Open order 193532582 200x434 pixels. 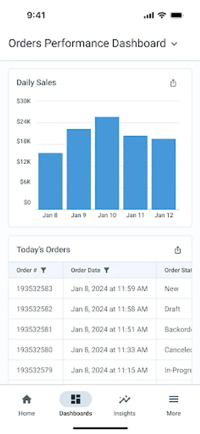tap(34, 309)
